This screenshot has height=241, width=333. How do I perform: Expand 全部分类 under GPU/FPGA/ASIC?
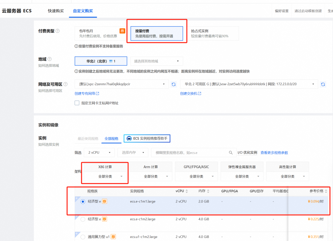tap(196, 177)
